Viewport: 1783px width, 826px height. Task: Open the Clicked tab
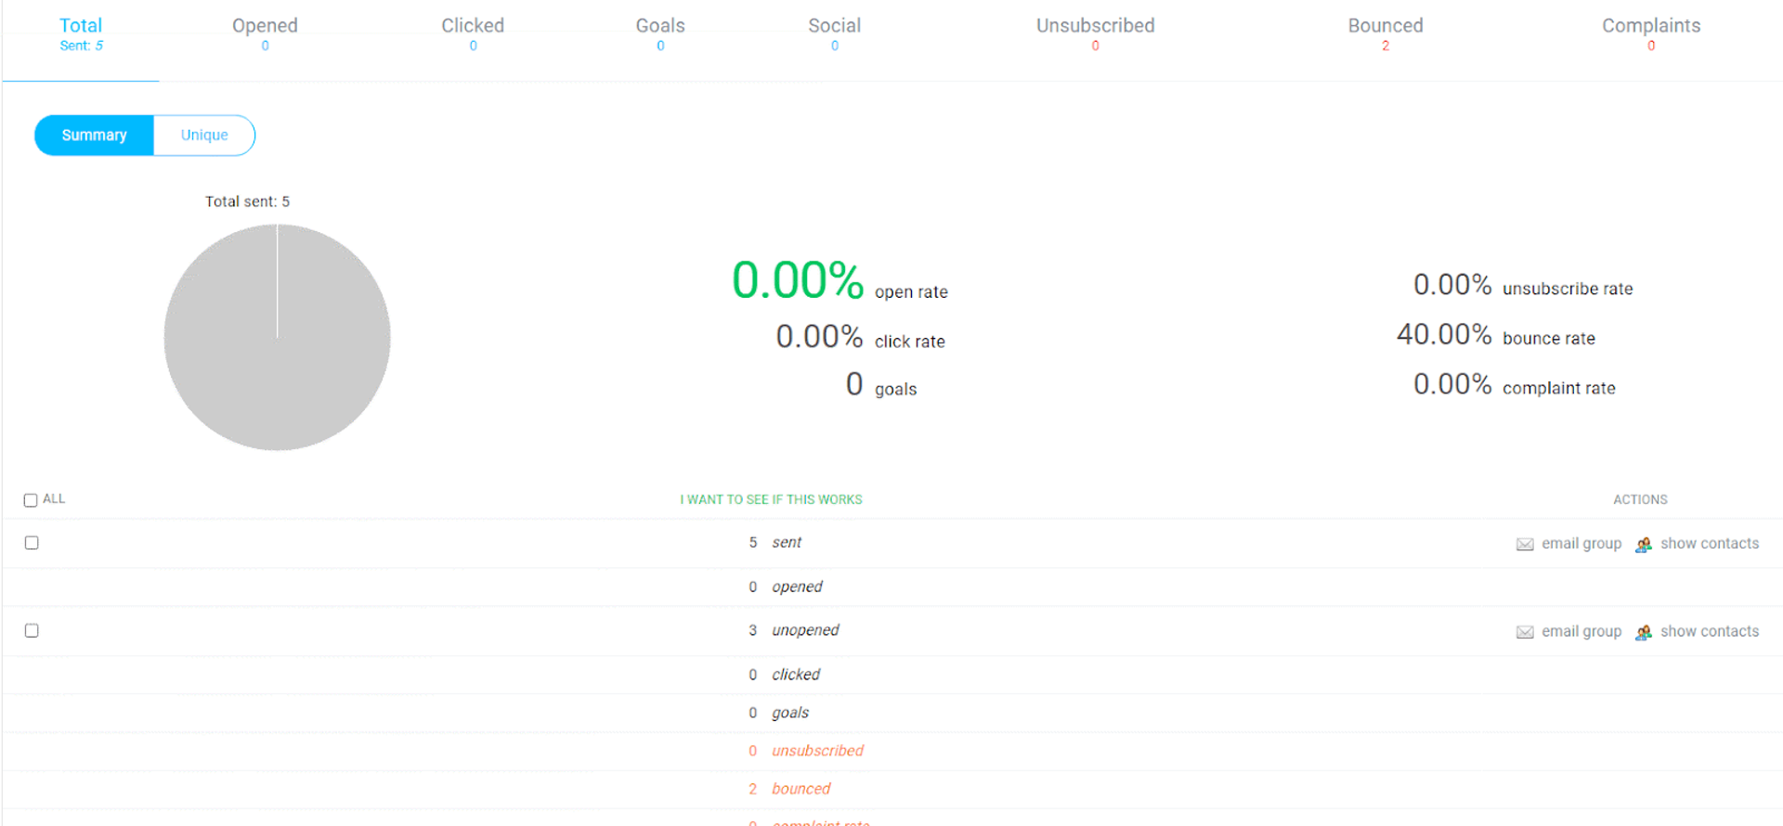[x=473, y=33]
